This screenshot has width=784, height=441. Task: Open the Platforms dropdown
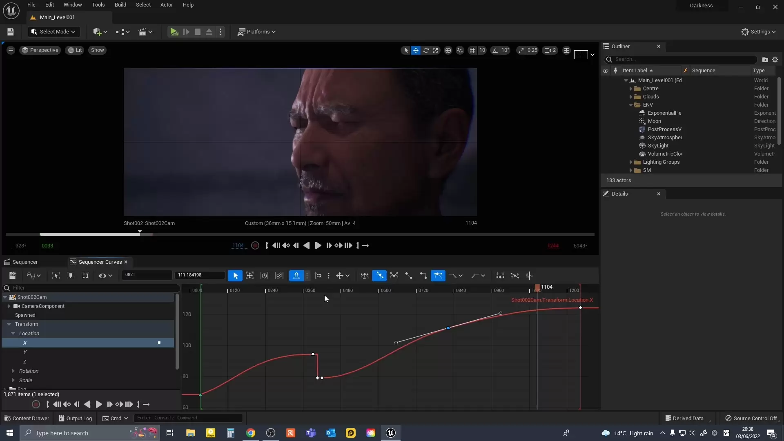pos(257,32)
